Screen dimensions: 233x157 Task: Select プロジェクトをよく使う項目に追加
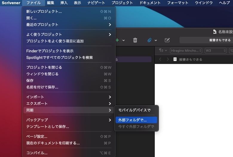tap(69, 41)
